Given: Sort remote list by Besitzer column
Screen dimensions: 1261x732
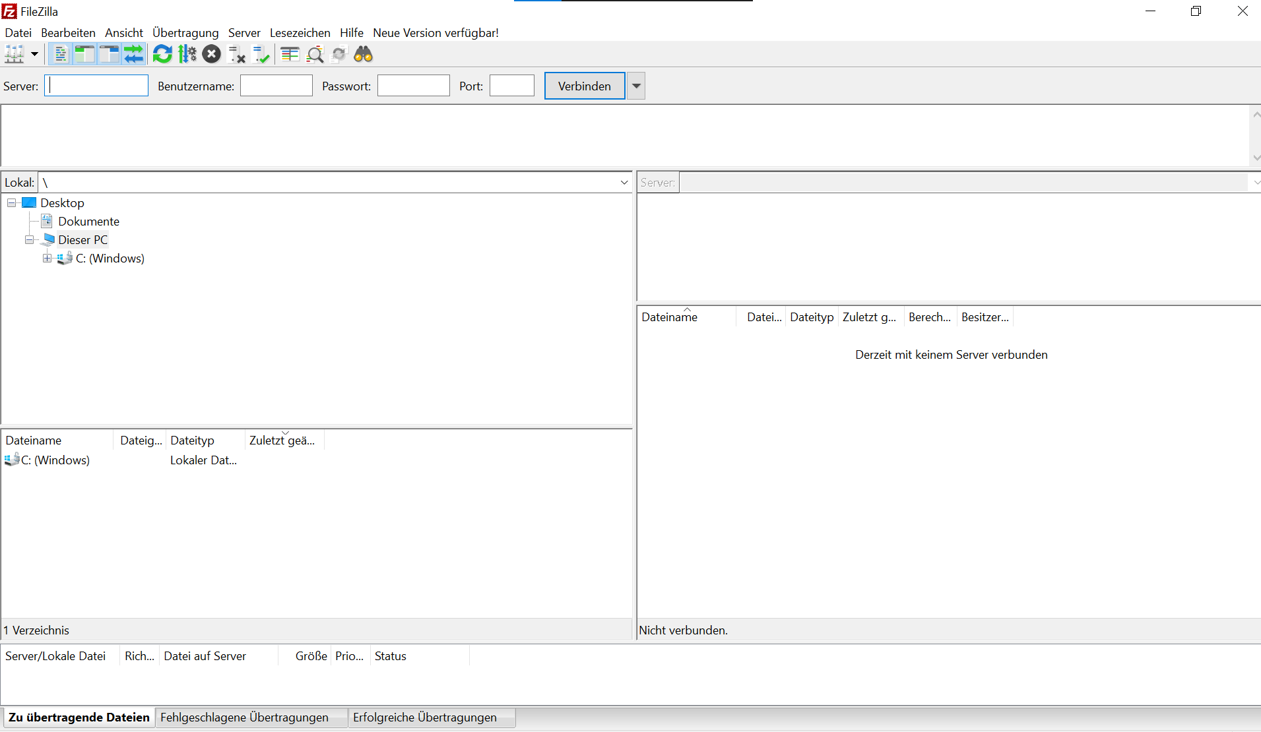Looking at the screenshot, I should click(x=985, y=317).
